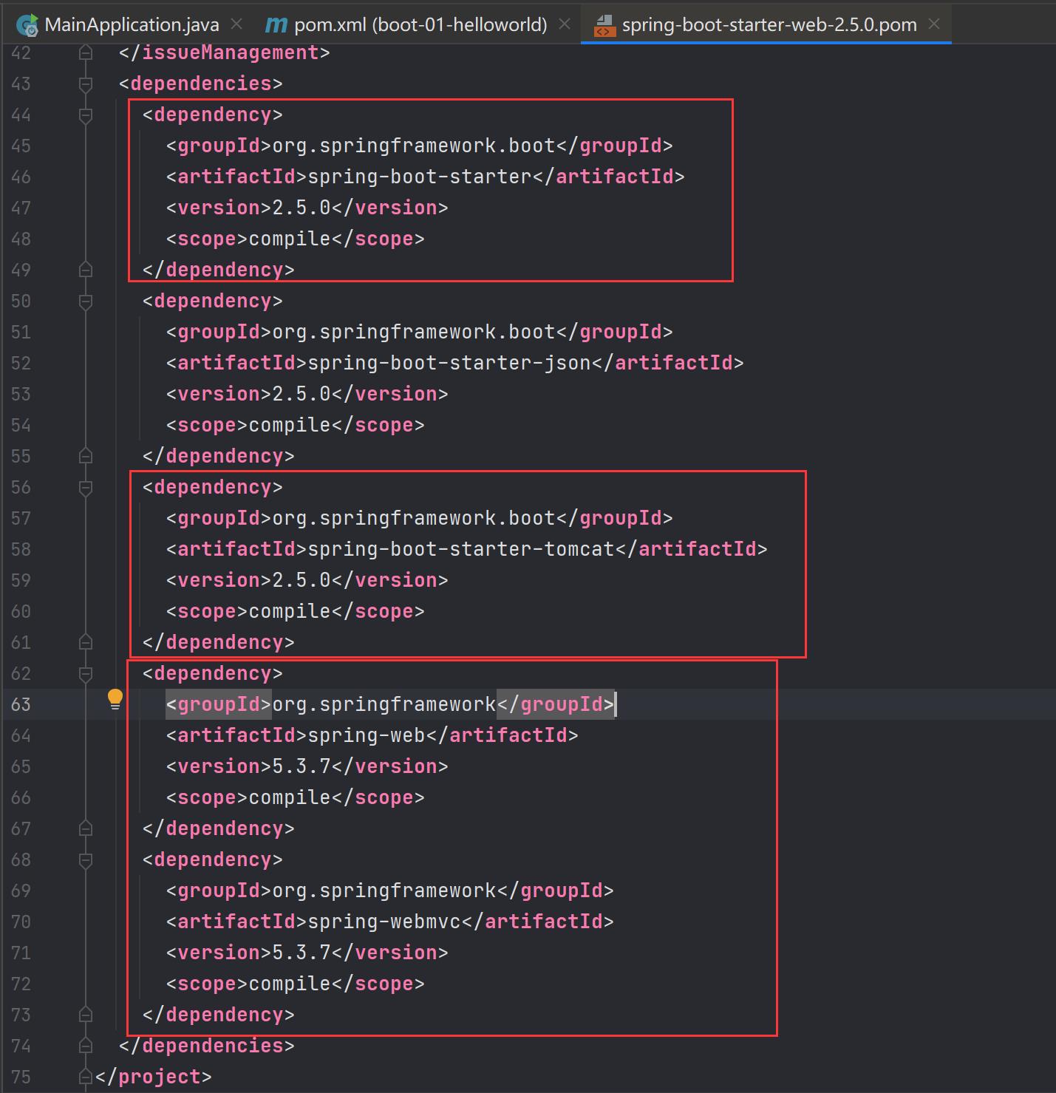This screenshot has height=1093, width=1056.
Task: Collapse the spring-webmvc dependency at line 68
Action: coord(86,859)
